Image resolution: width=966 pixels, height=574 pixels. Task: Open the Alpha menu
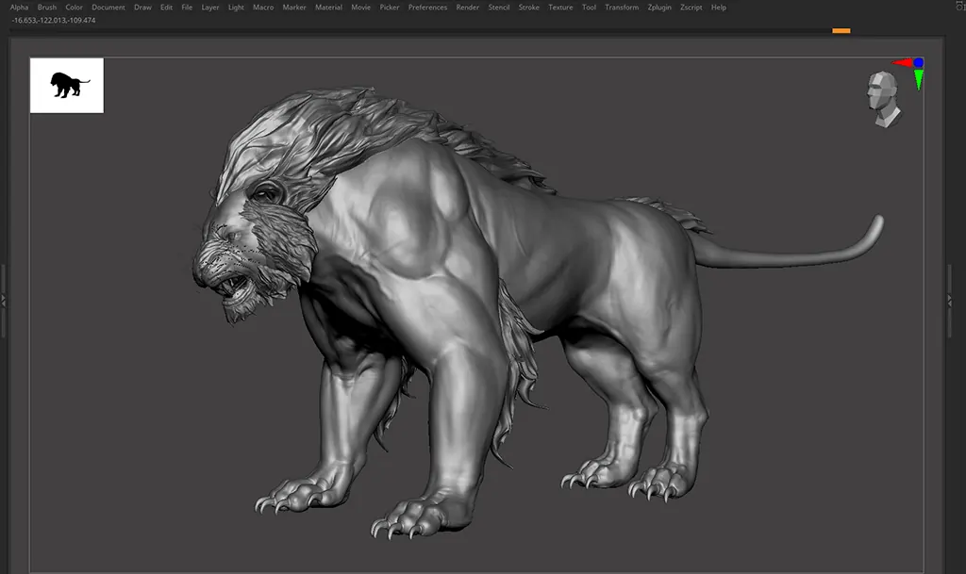click(x=19, y=8)
